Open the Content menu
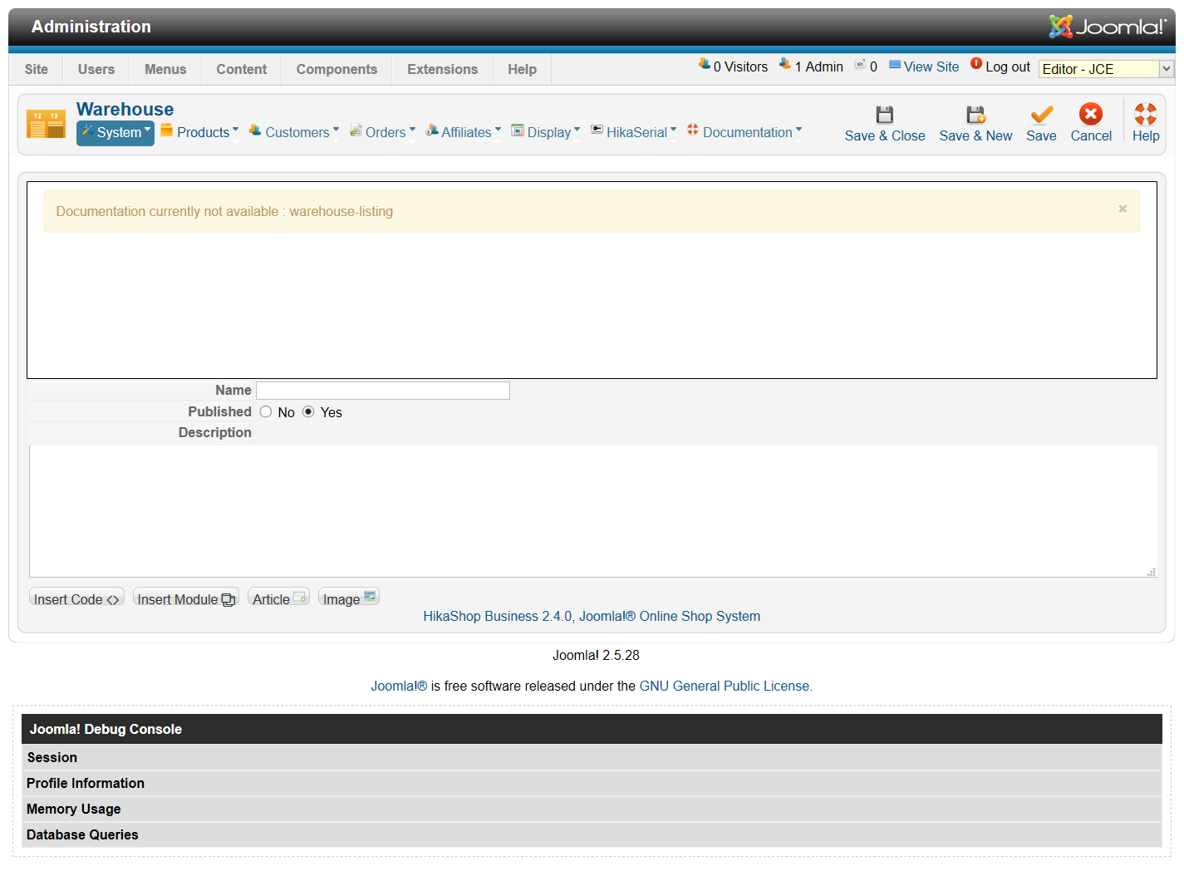The height and width of the screenshot is (876, 1184). 242,69
